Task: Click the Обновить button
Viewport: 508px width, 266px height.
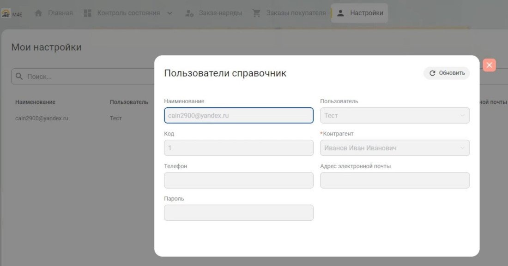Action: click(447, 73)
